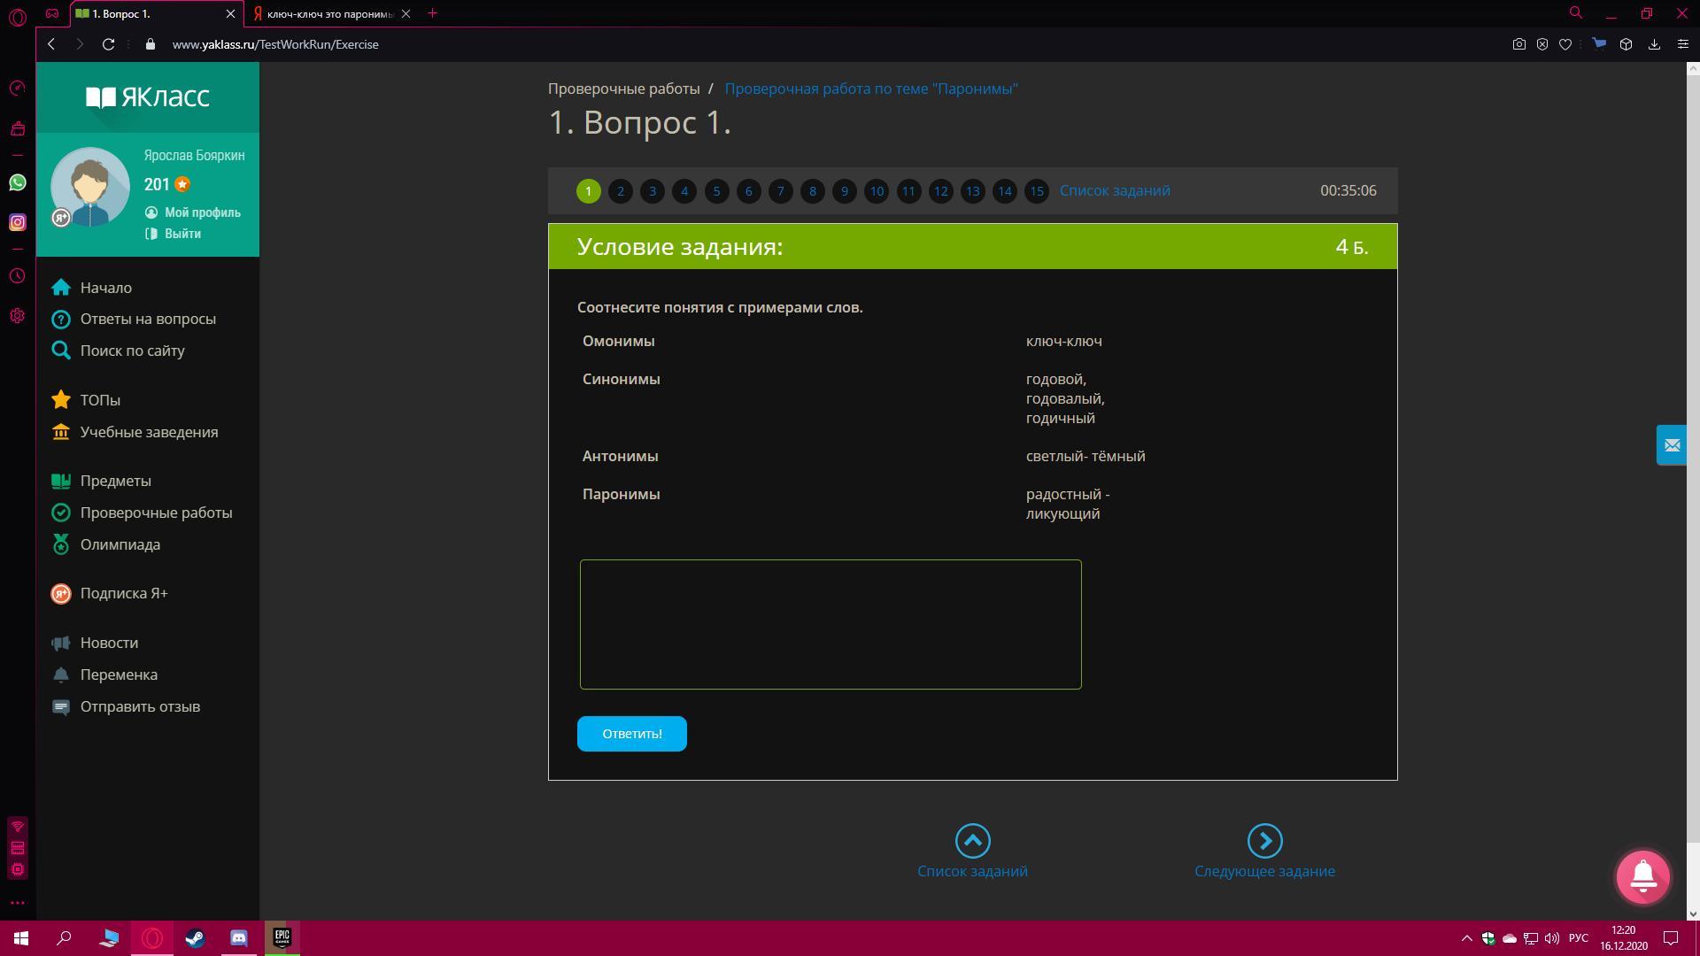Click the Steam icon in taskbar
This screenshot has height=956, width=1700.
195,938
